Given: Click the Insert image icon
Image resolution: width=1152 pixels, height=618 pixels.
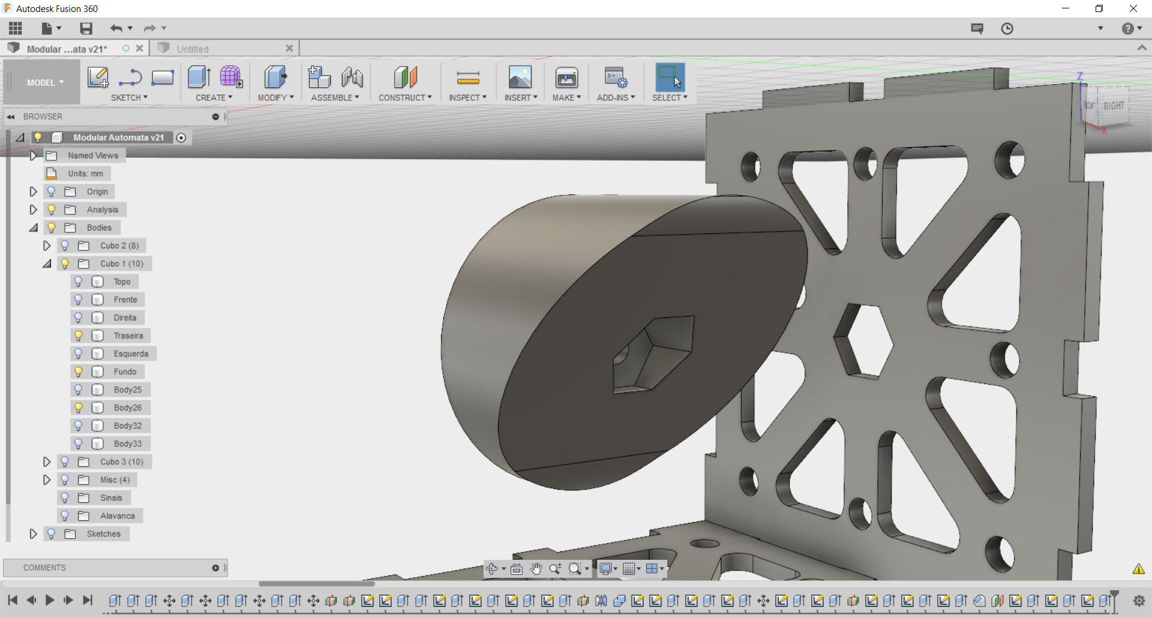Looking at the screenshot, I should pyautogui.click(x=520, y=77).
